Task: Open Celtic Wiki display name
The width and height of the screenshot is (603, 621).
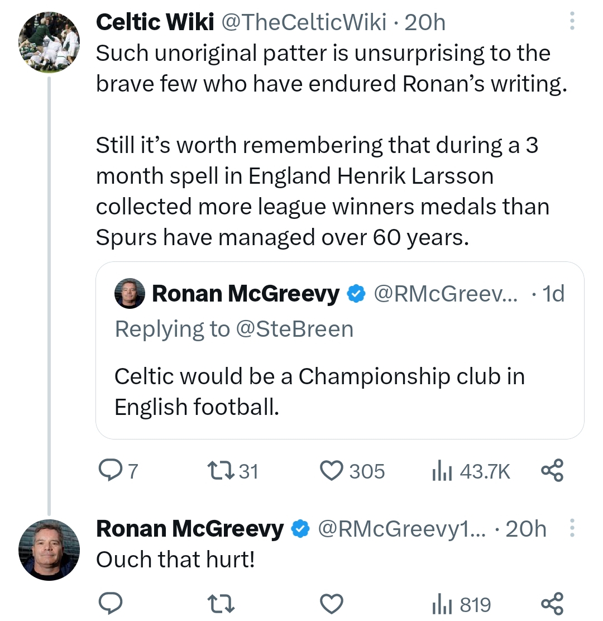Action: (155, 22)
